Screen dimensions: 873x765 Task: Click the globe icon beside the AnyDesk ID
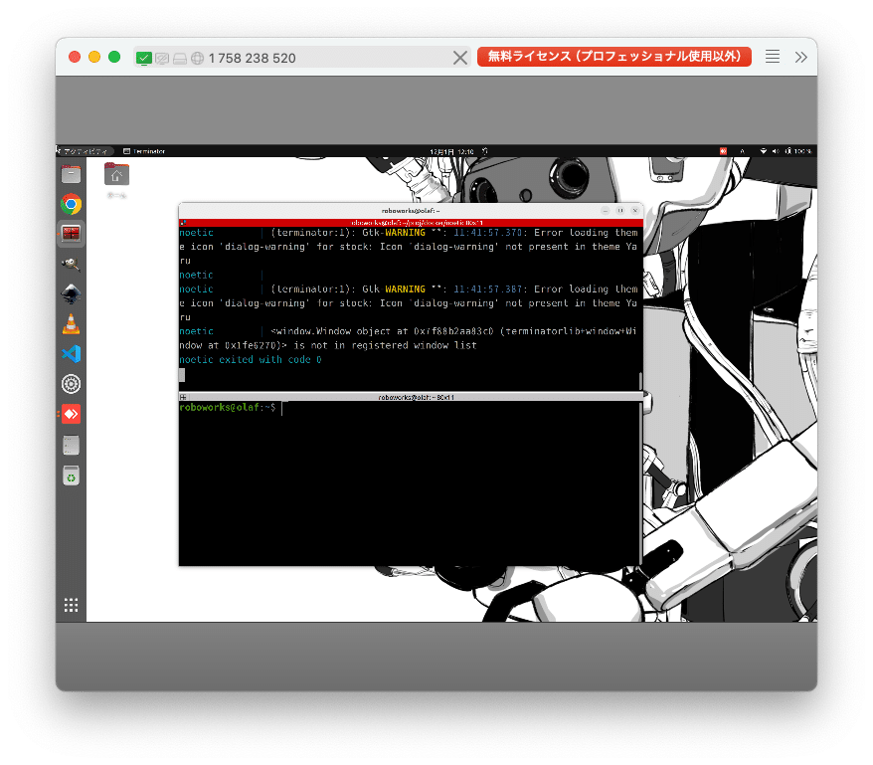[197, 58]
